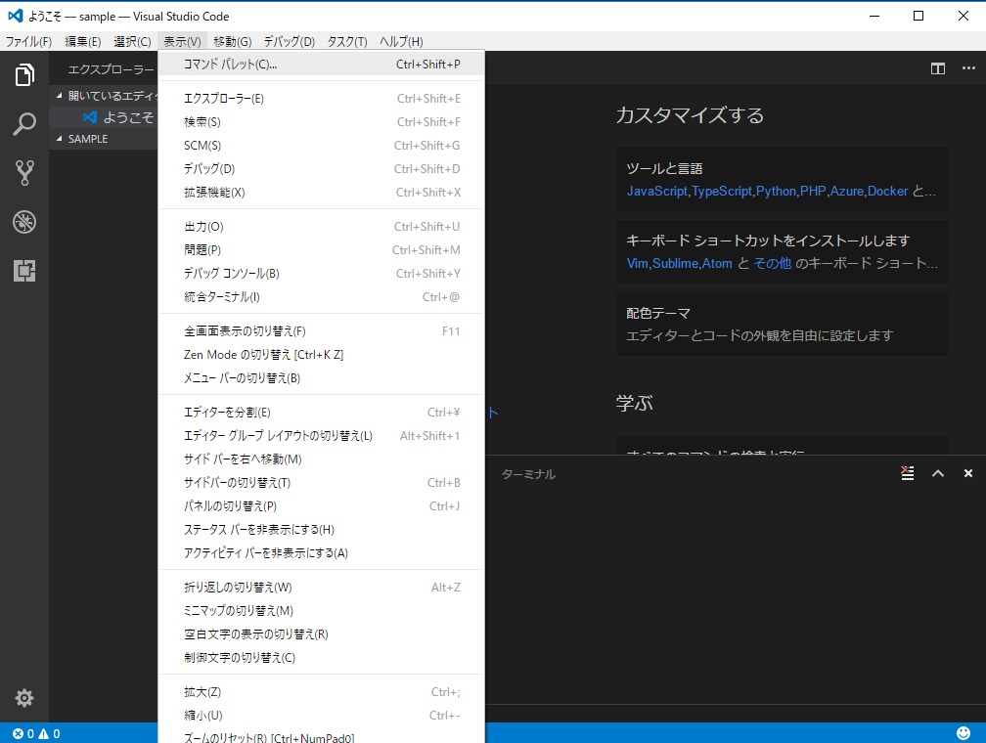This screenshot has width=986, height=743.
Task: Choose エディターを分割(E) menu entry
Action: pos(321,413)
